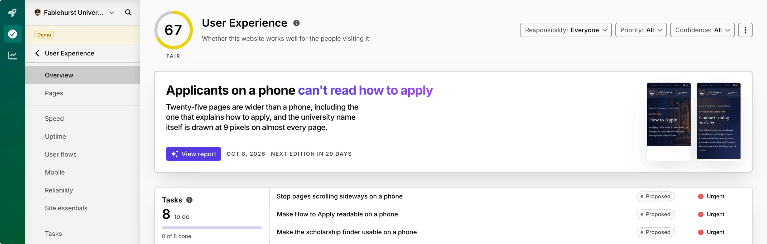
Task: Open the analytics chart icon in sidebar
Action: [x=12, y=55]
